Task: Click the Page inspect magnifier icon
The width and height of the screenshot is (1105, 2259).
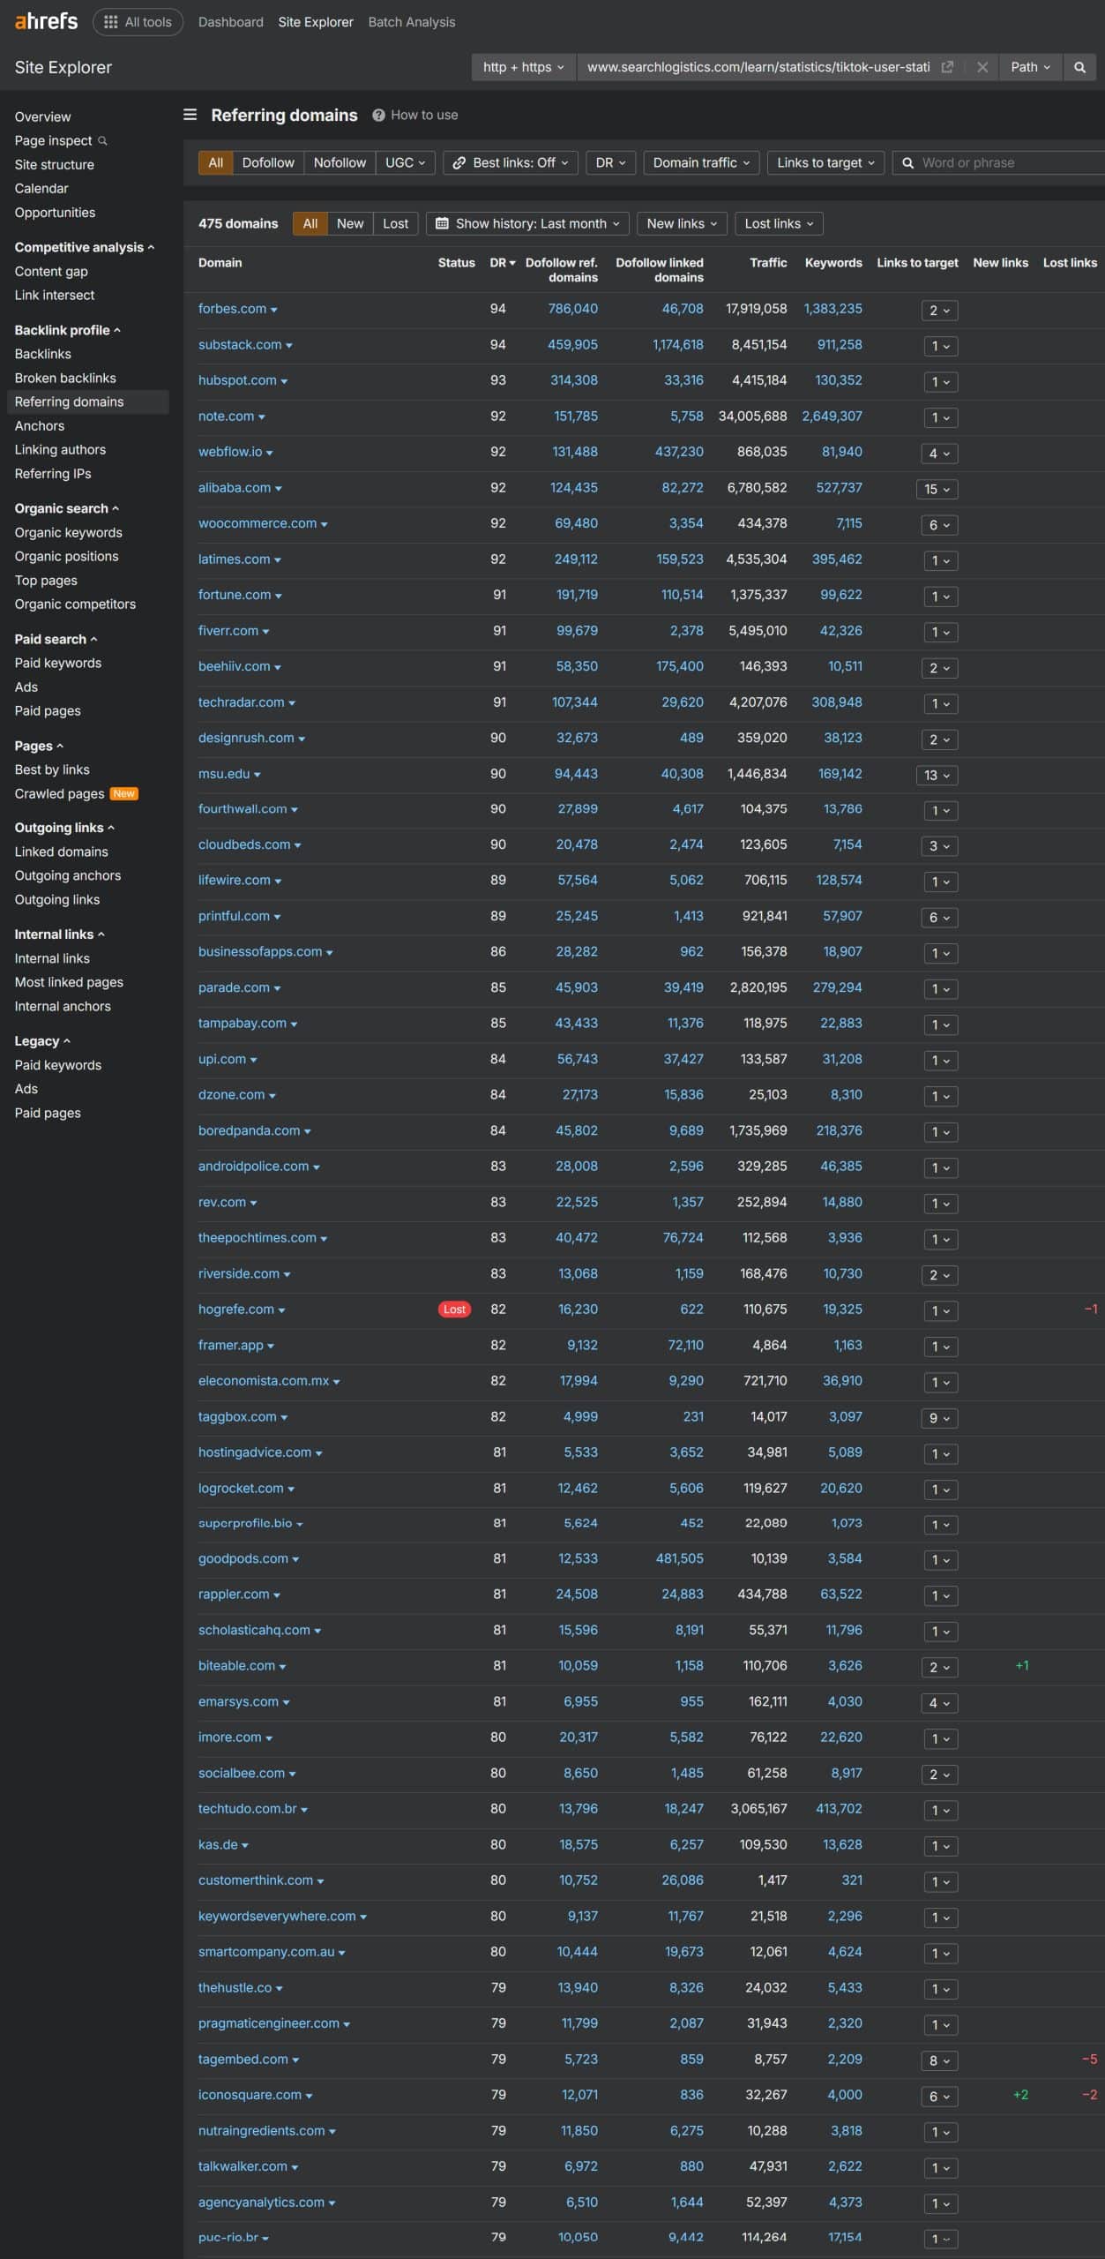Action: 102,140
